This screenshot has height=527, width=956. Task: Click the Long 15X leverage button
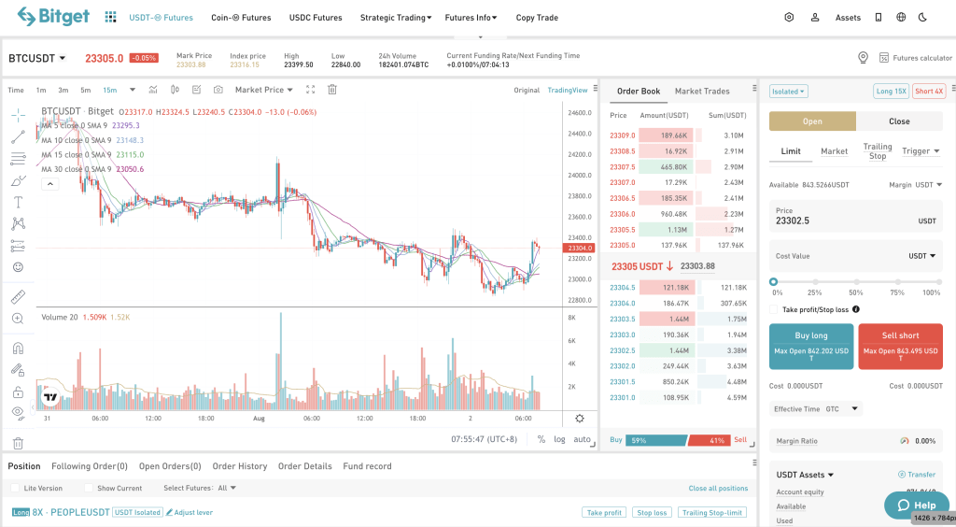pos(891,92)
